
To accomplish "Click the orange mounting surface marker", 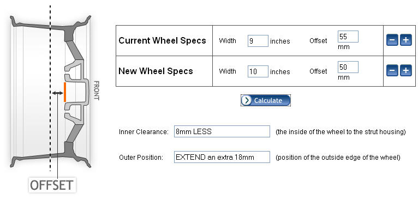I will click(65, 92).
